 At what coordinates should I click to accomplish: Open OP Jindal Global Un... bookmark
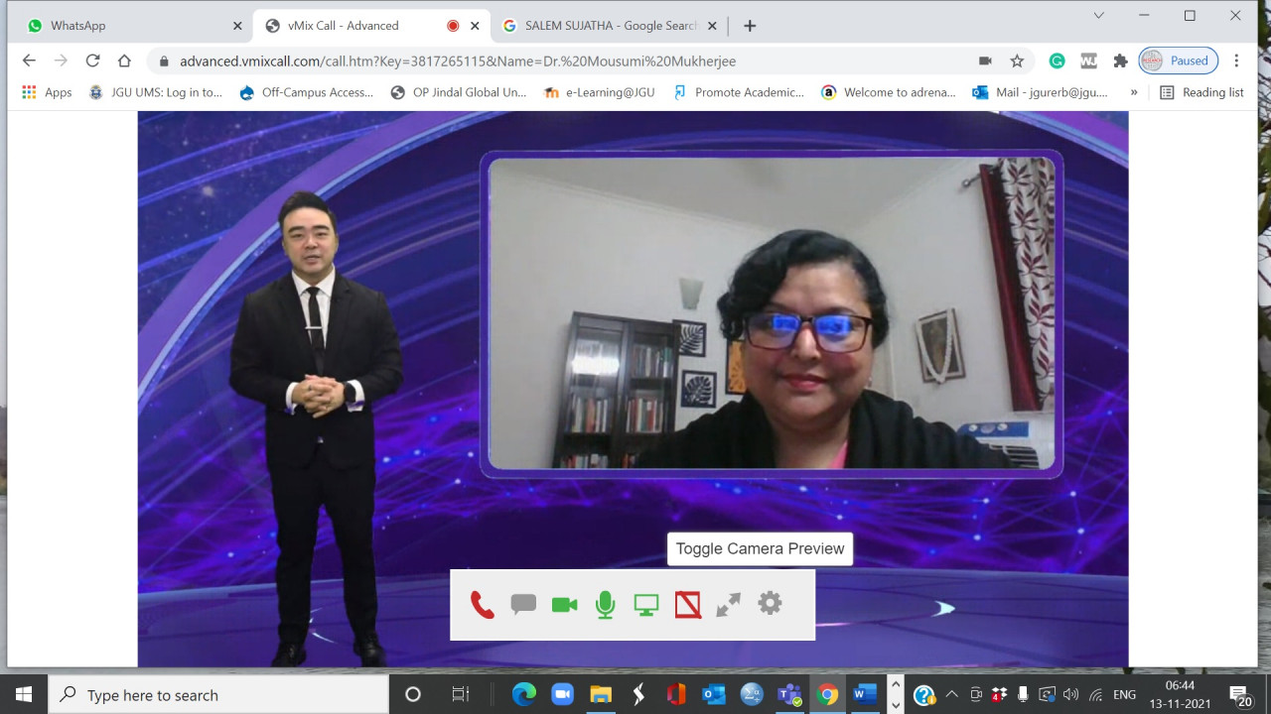pyautogui.click(x=458, y=92)
